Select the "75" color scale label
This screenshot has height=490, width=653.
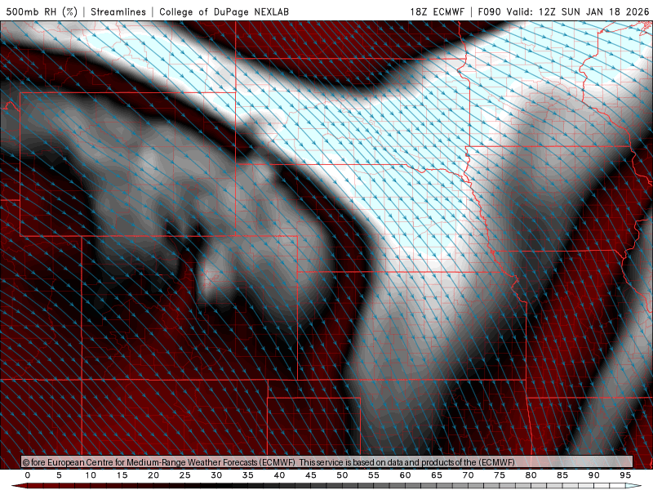500,475
